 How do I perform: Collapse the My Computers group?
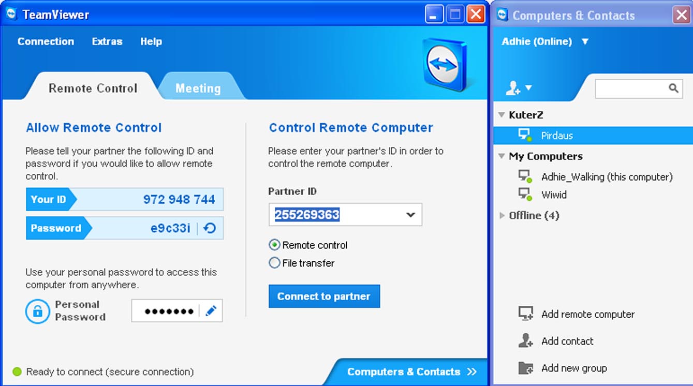click(501, 156)
